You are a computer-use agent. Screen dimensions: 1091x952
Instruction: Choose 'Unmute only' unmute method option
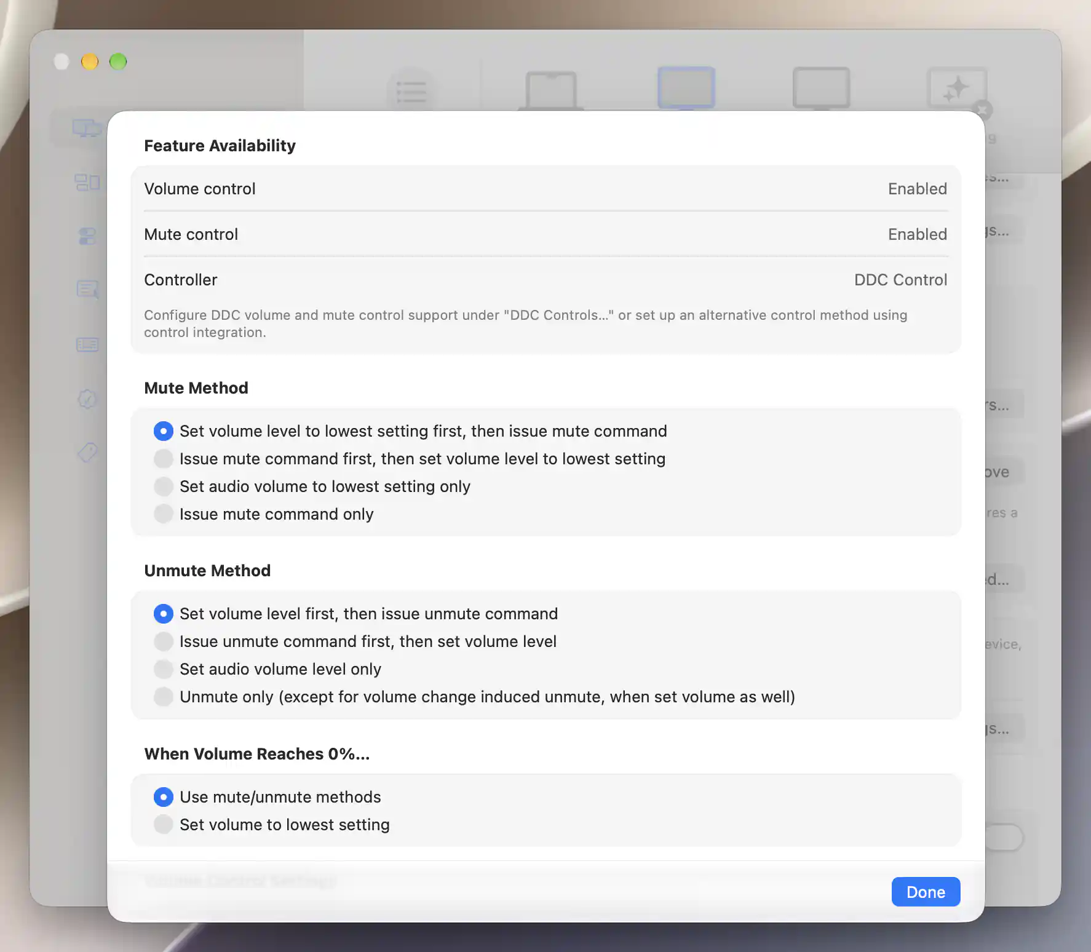[164, 697]
